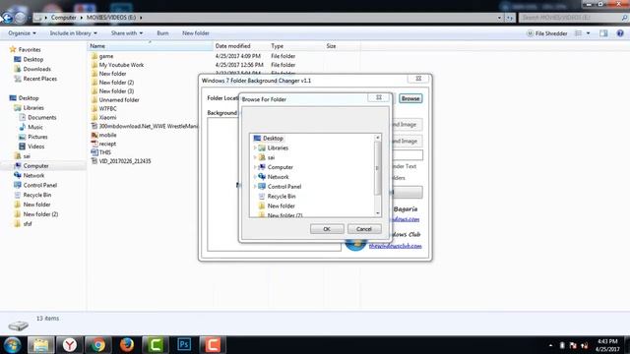Expand Control Panel node in Browse dialog
This screenshot has height=354, width=630.
point(255,187)
